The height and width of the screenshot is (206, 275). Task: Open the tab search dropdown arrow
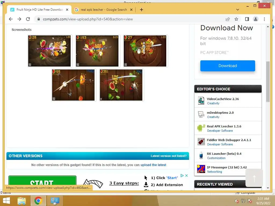[238, 10]
